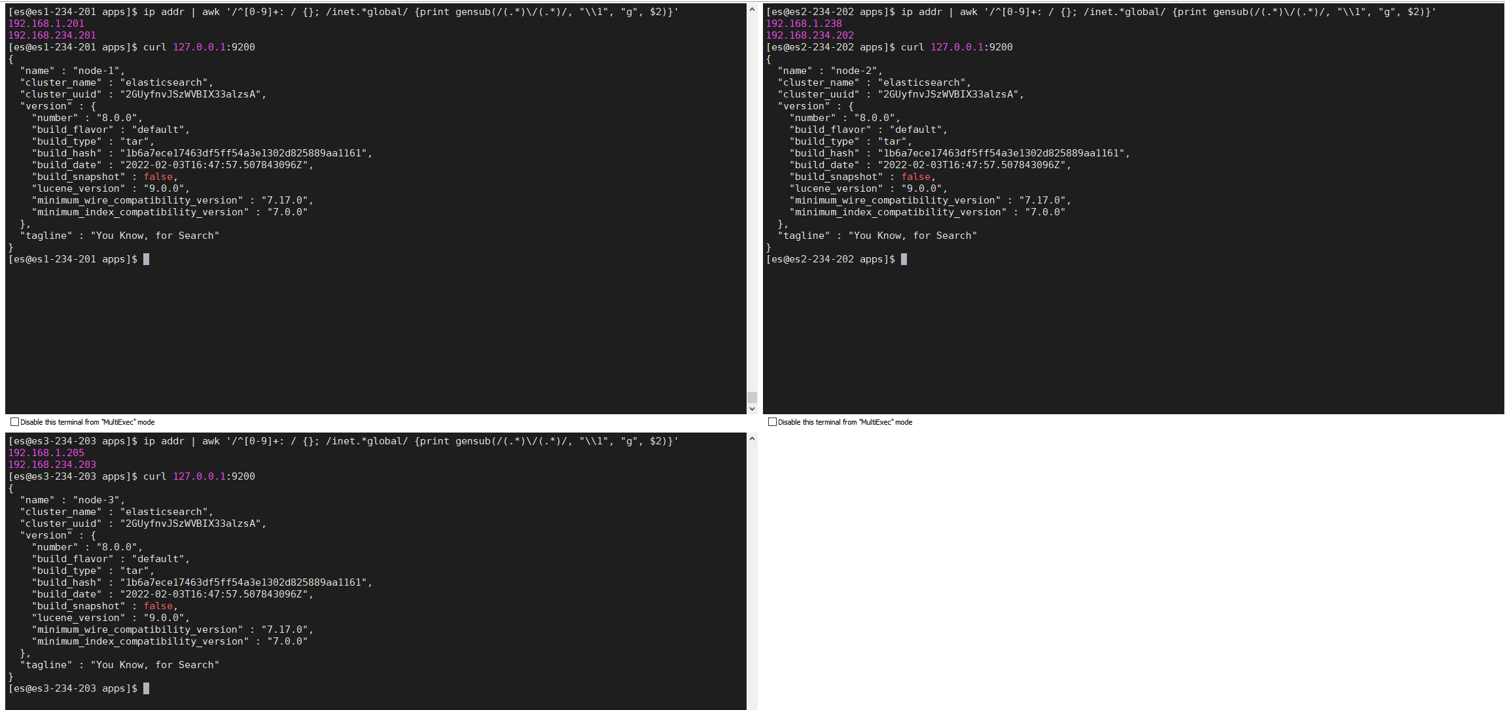The width and height of the screenshot is (1505, 710).
Task: Click the es3 terminal scrollbar up arrow
Action: [x=752, y=438]
